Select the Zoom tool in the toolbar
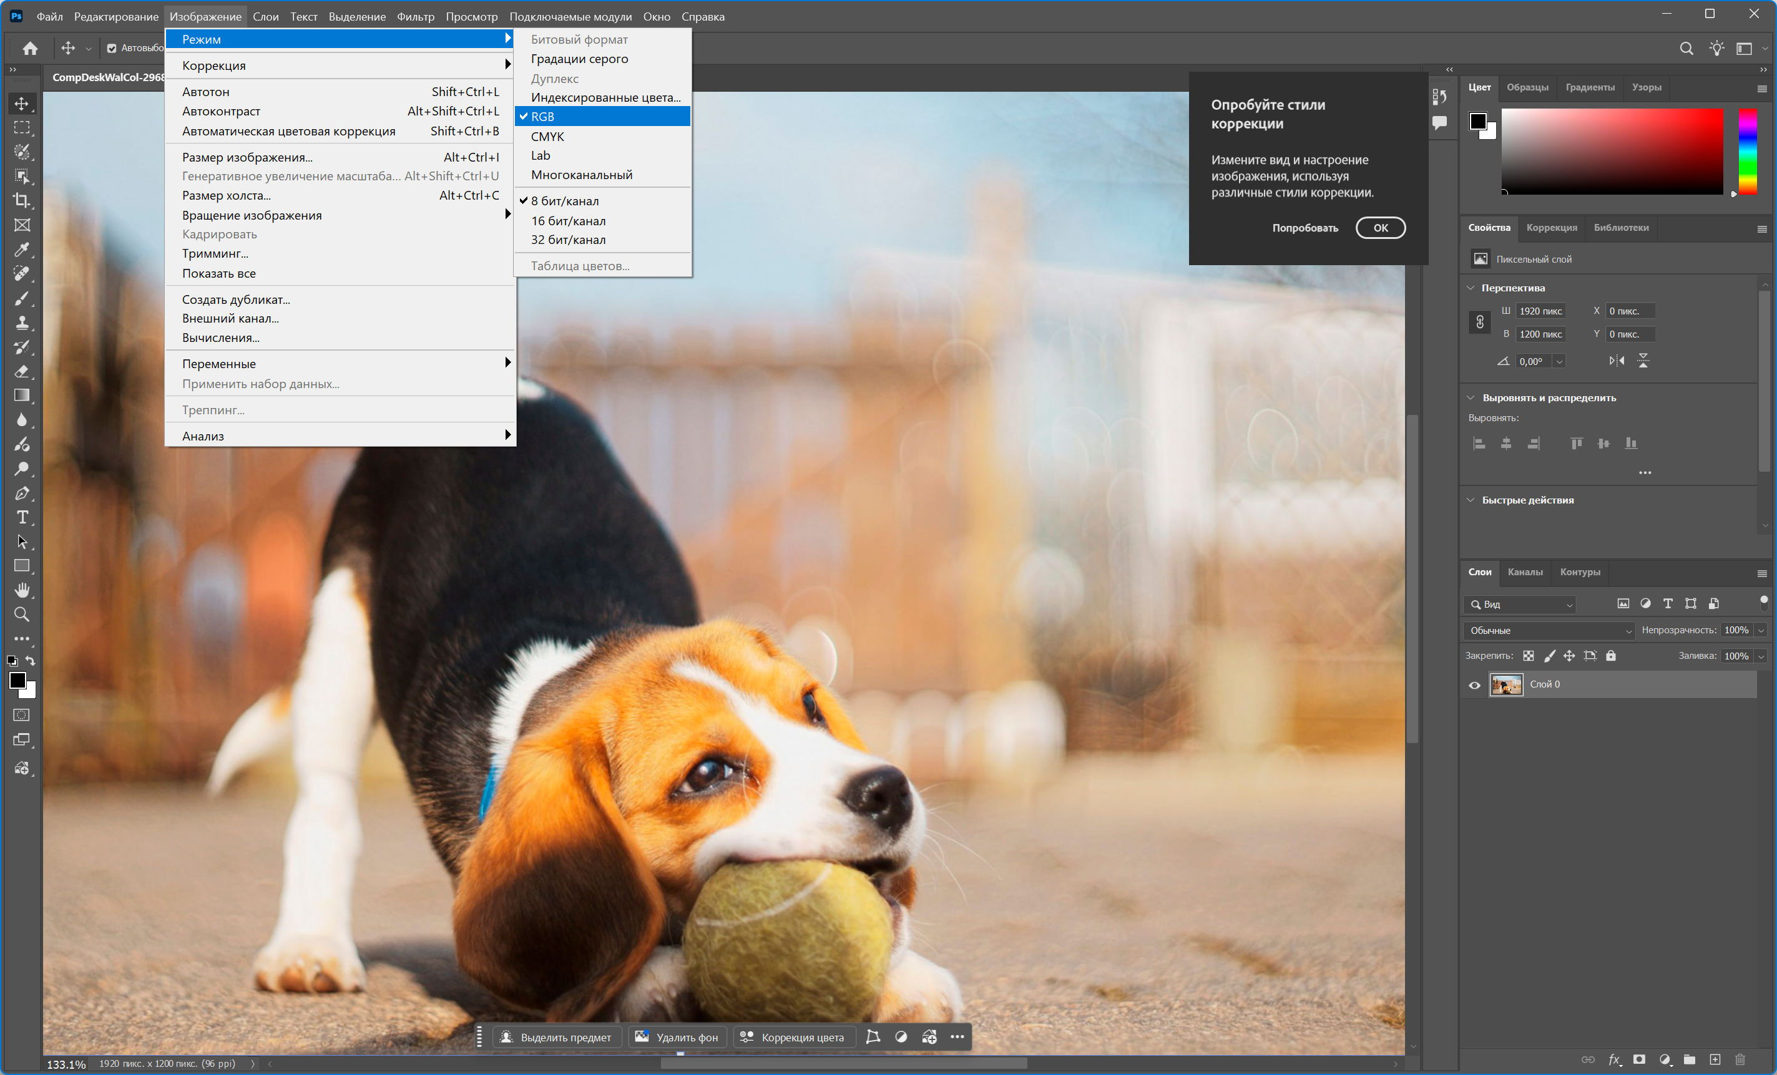The height and width of the screenshot is (1075, 1777). (22, 615)
